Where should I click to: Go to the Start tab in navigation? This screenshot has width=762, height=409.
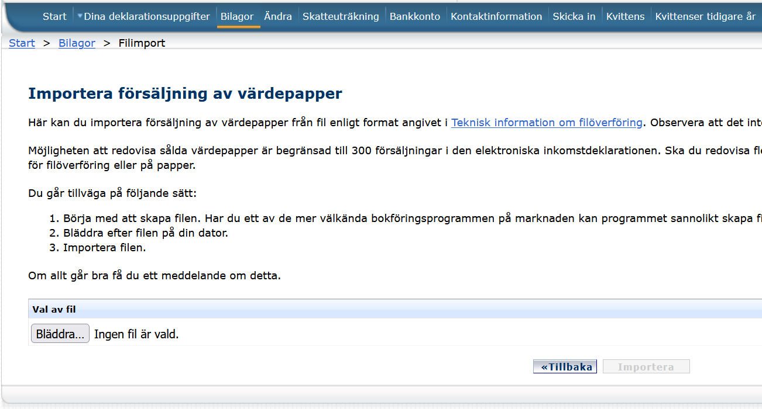coord(54,16)
